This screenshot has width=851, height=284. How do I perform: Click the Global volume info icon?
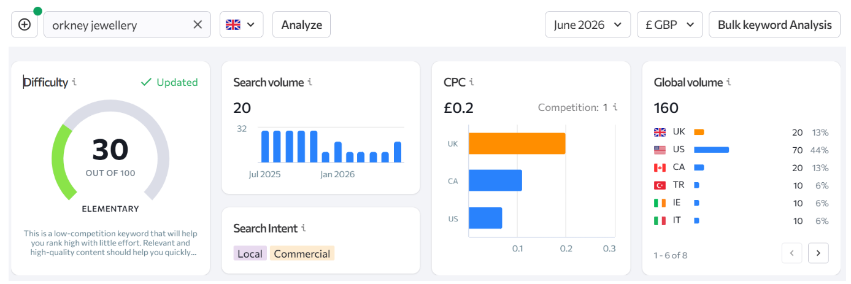click(728, 82)
